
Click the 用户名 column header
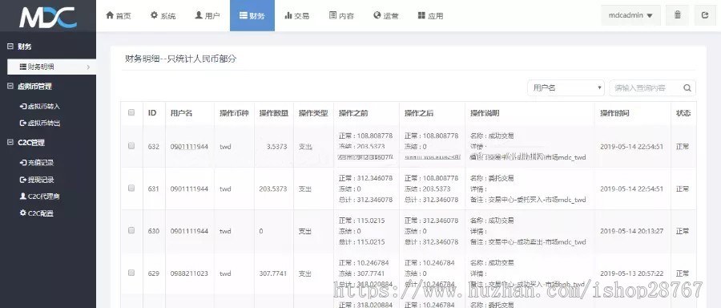[181, 113]
